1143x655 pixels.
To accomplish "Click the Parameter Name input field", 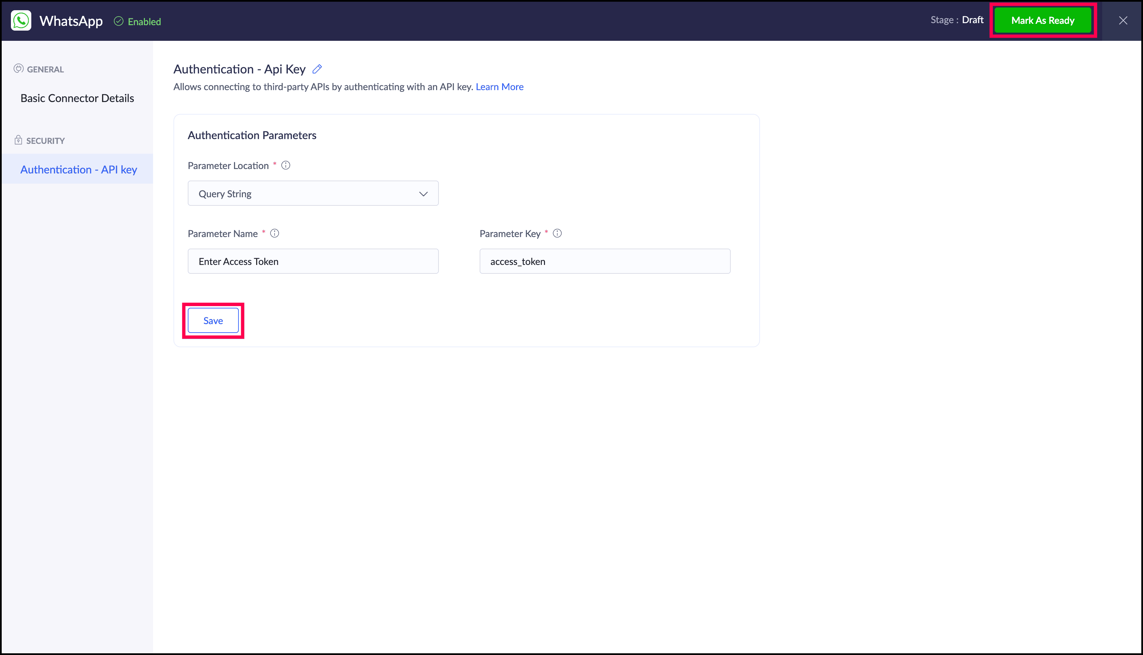I will click(x=313, y=262).
